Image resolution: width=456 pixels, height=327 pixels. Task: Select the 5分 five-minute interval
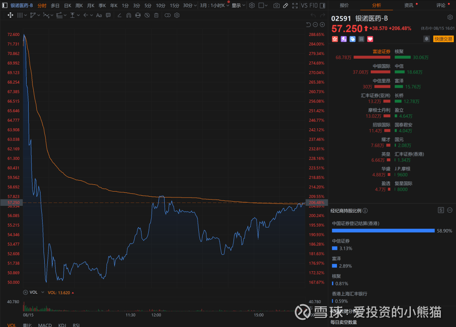148,5
